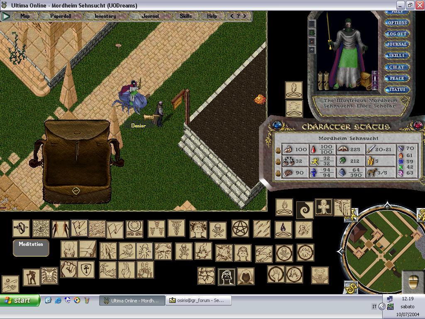
Task: Click the question mark on the top toolbar
Action: point(238,16)
